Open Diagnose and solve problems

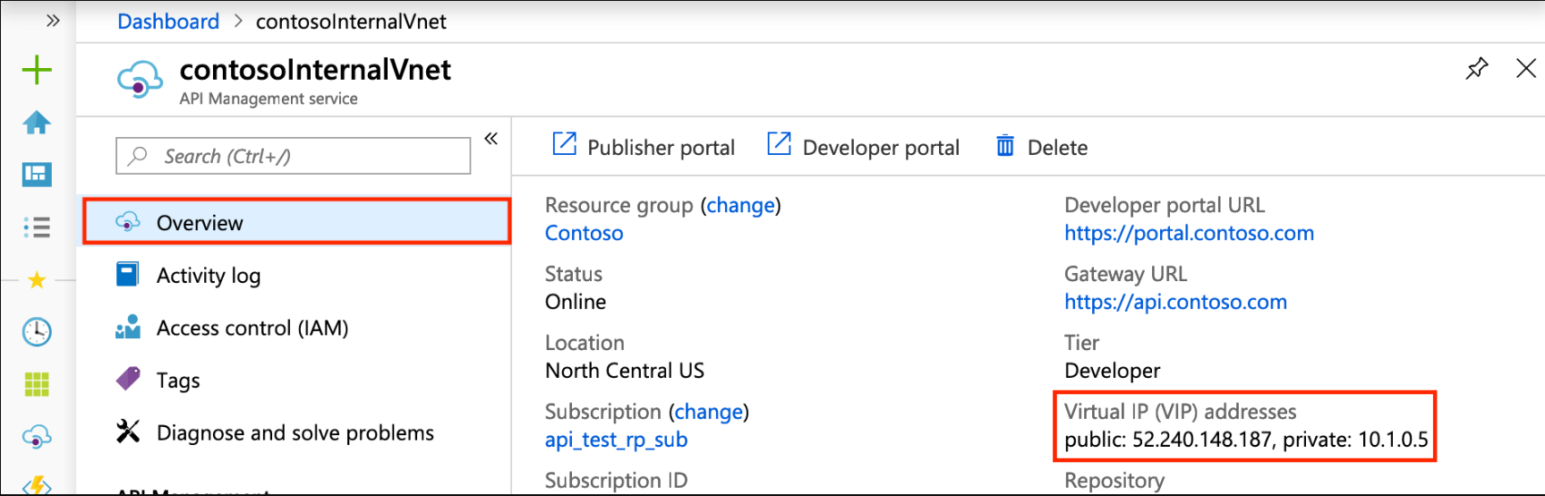point(296,432)
